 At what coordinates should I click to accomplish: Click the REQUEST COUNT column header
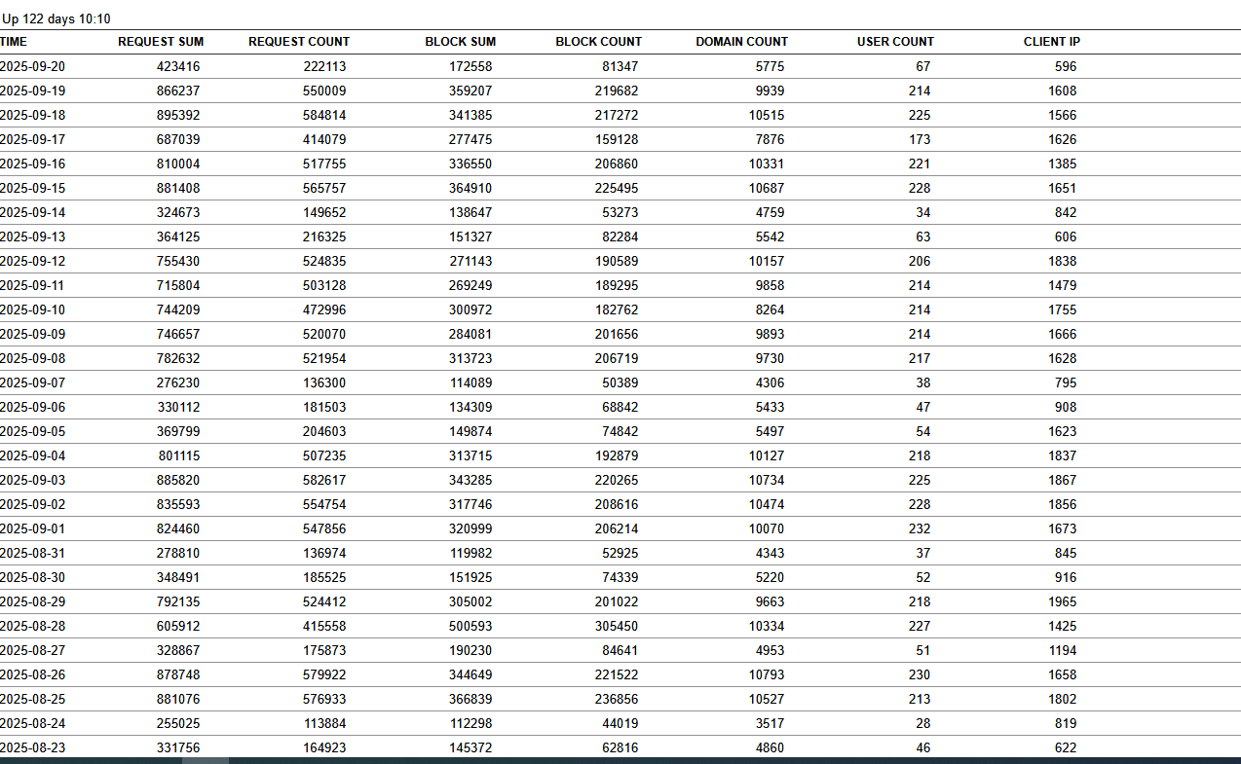coord(299,42)
